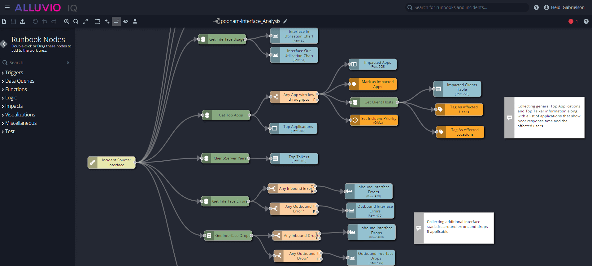592x266 pixels.
Task: Open the help menu beside search bar
Action: [536, 7]
